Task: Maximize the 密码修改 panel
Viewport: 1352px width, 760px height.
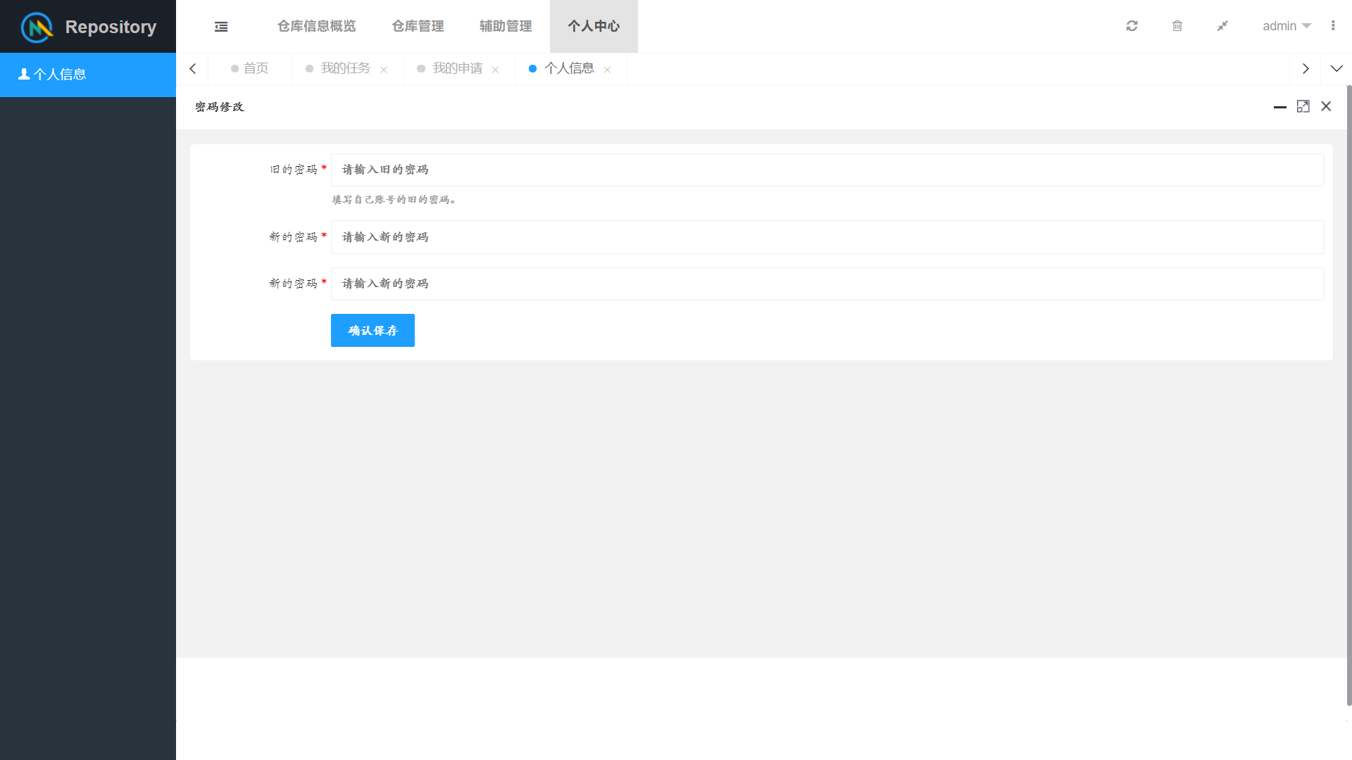Action: [x=1303, y=106]
